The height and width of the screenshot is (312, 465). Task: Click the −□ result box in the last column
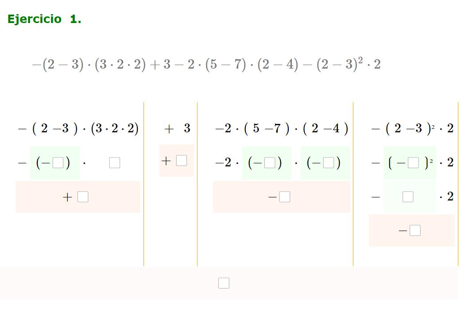pos(415,231)
